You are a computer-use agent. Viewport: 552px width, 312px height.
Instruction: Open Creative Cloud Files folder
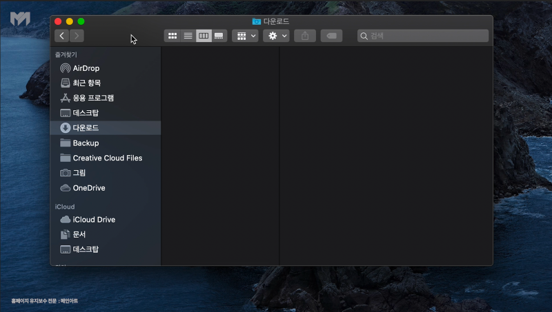[106, 158]
